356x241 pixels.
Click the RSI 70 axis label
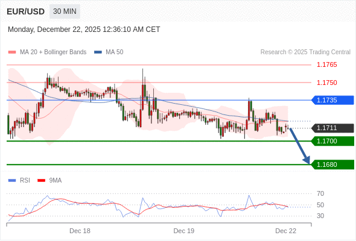point(320,193)
